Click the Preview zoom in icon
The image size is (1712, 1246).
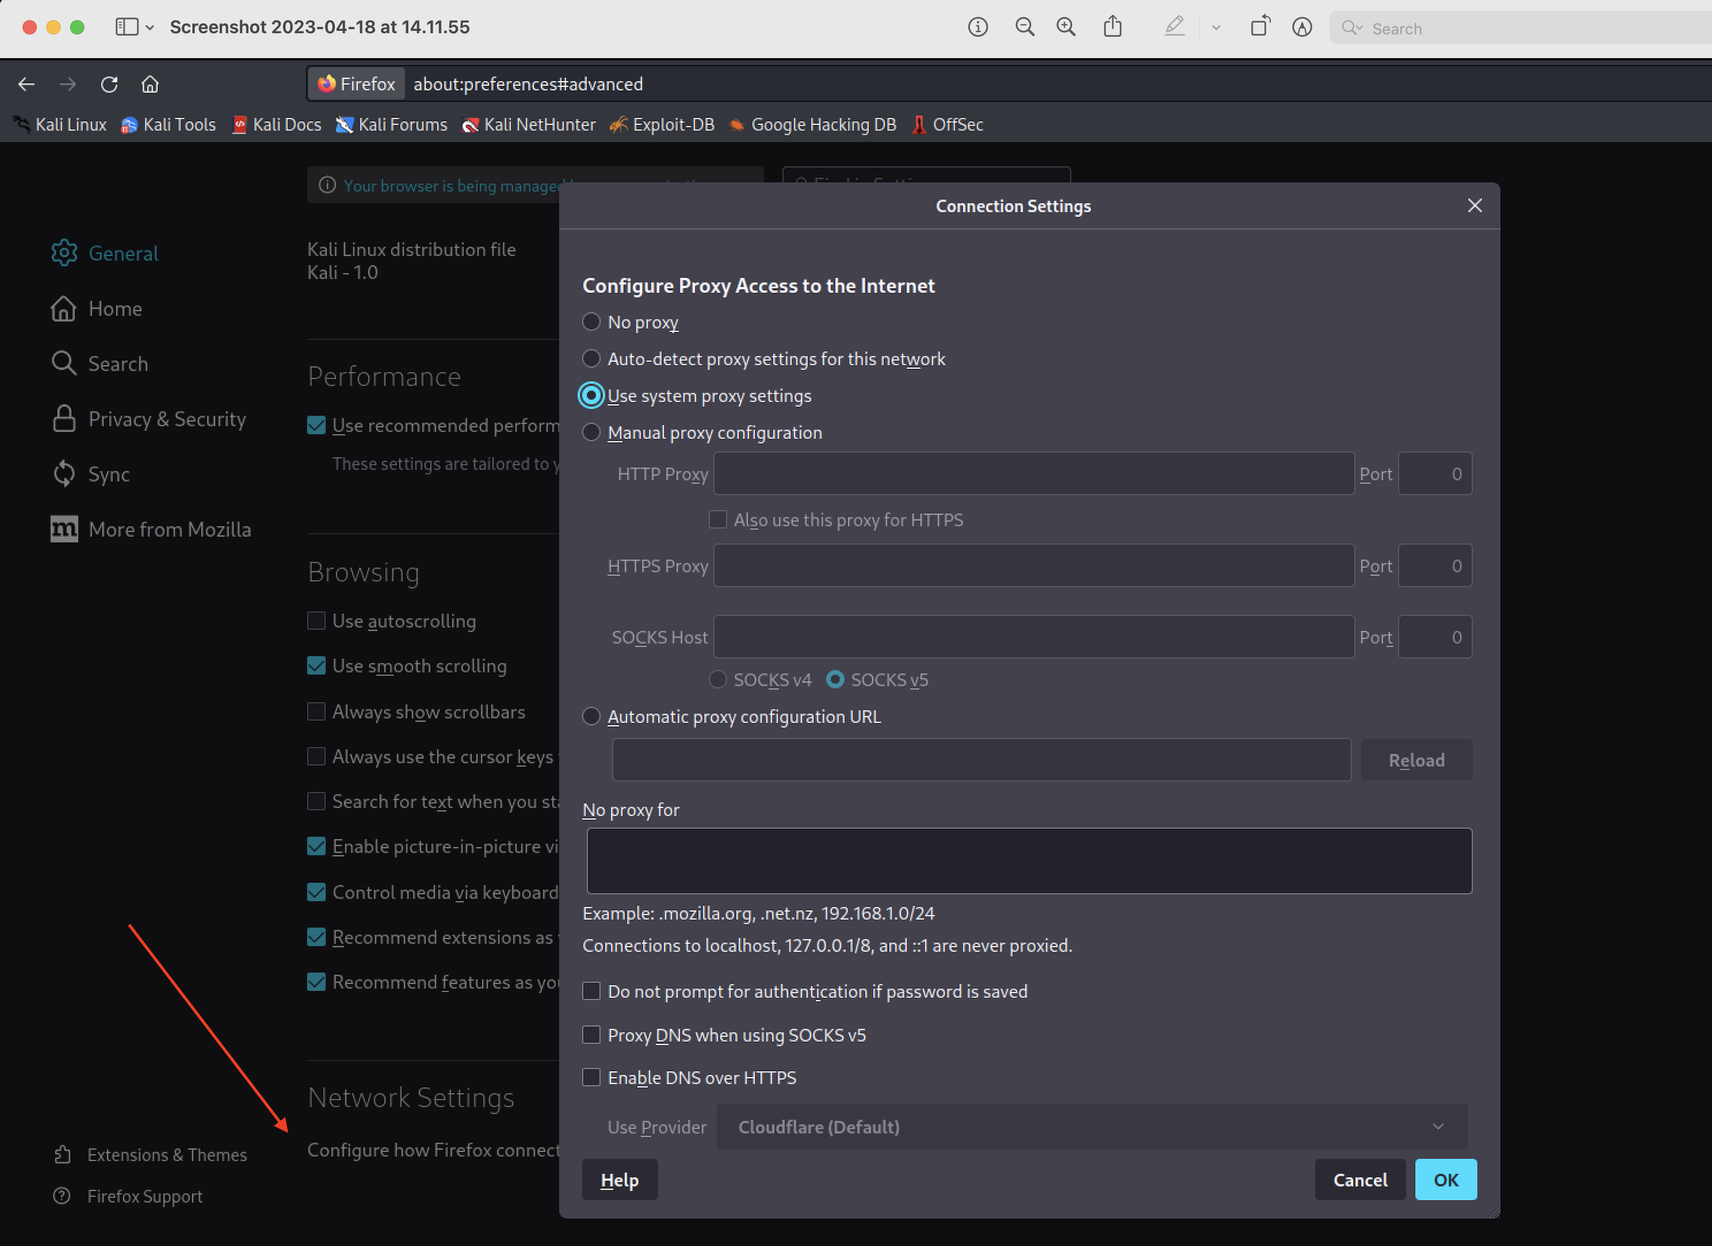point(1066,27)
